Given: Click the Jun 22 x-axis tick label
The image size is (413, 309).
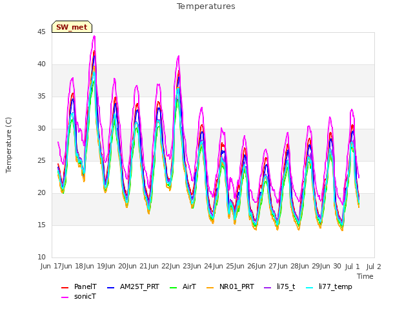Looking at the screenshot, I should pyautogui.click(x=159, y=266).
